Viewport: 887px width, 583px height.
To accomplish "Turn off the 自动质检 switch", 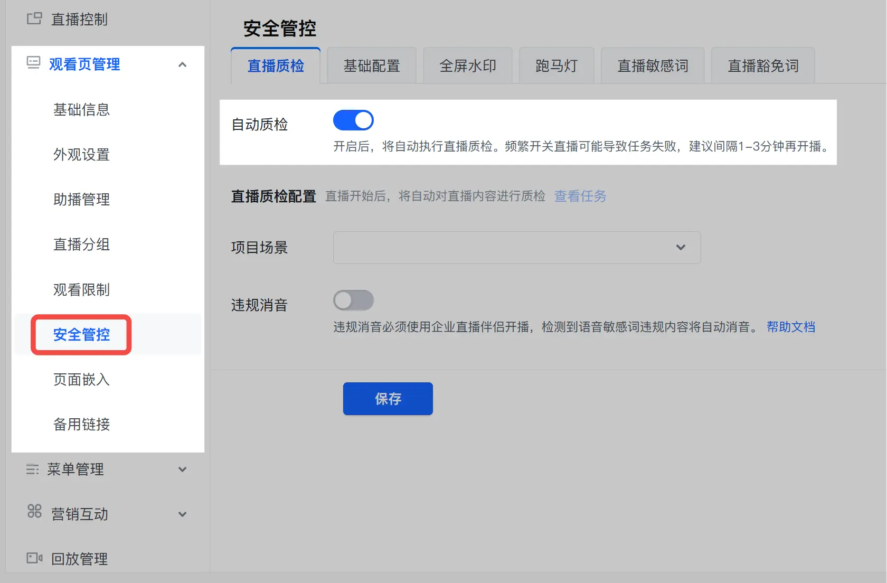I will click(x=353, y=120).
